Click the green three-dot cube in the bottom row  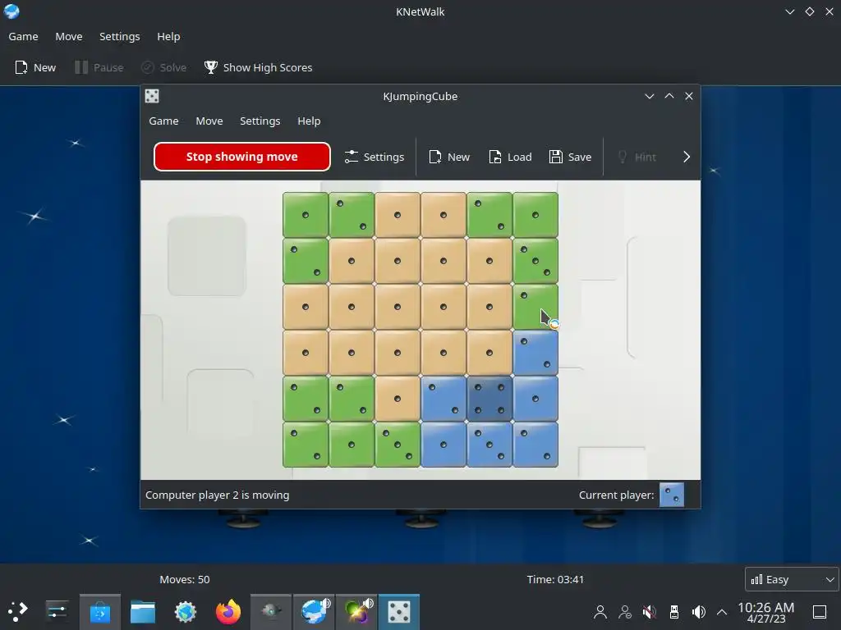click(x=398, y=445)
